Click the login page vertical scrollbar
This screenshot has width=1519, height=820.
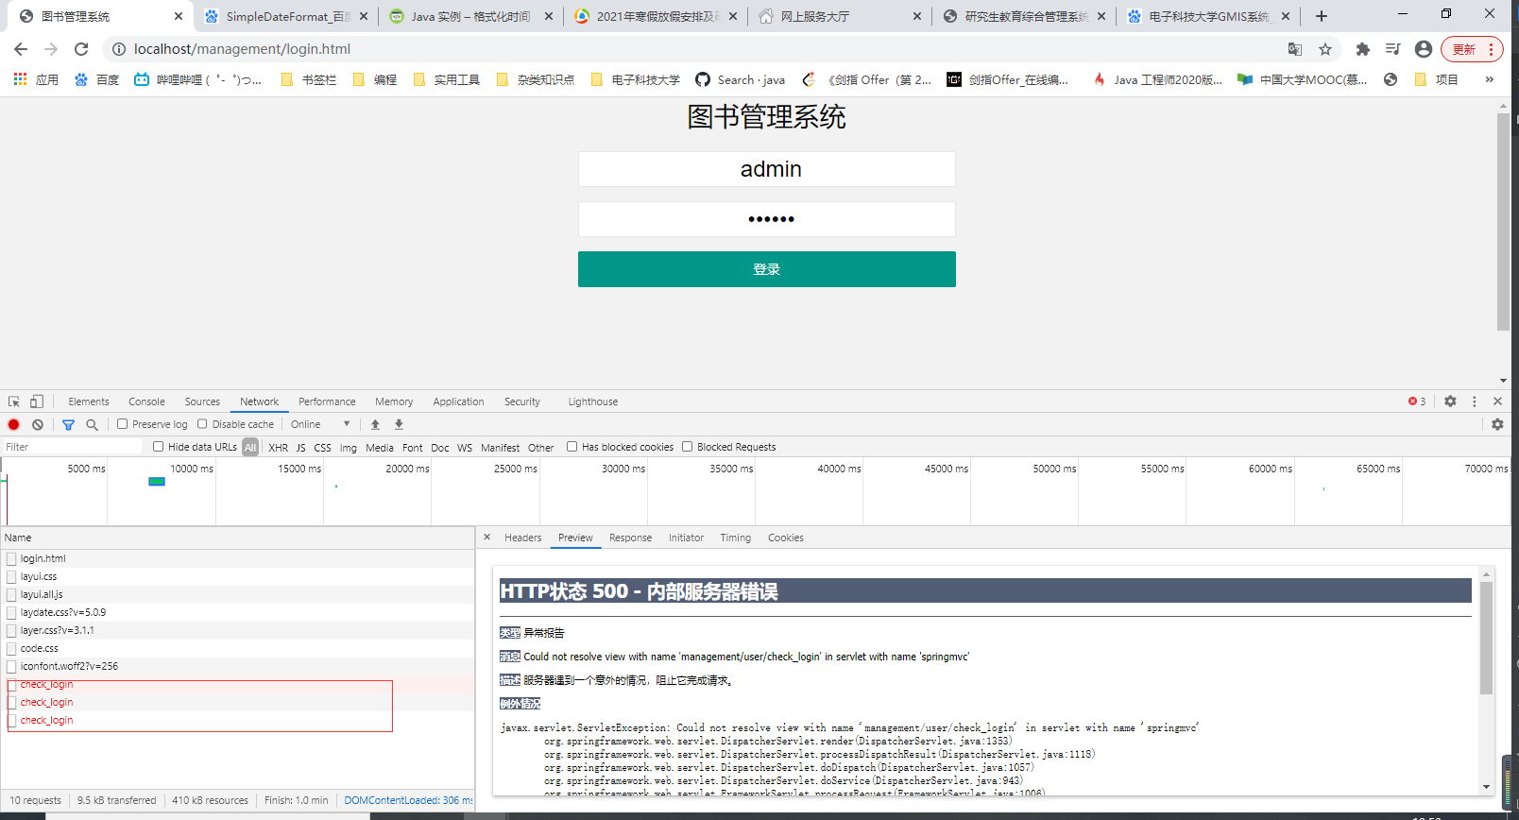1503,222
